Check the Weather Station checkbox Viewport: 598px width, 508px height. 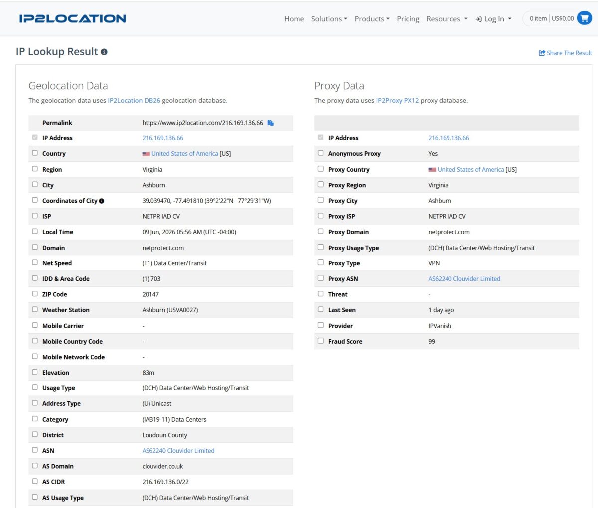[x=35, y=309]
